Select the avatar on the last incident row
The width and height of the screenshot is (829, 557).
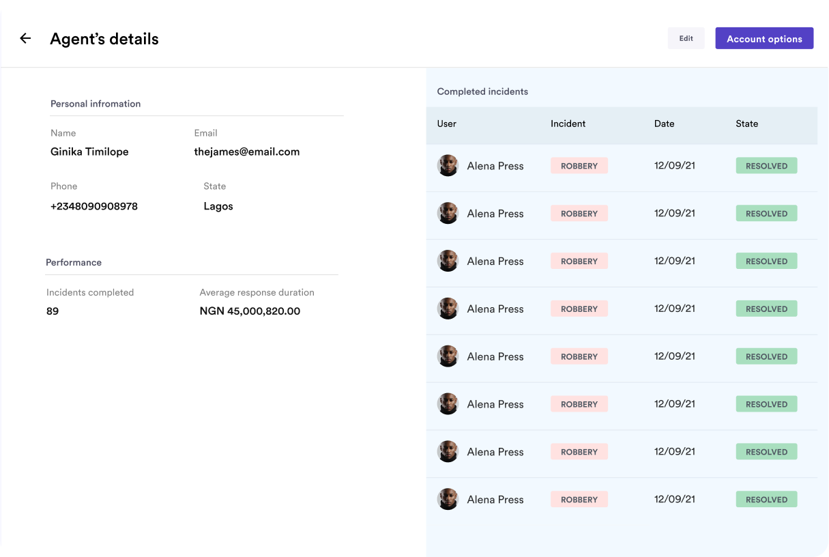pos(448,499)
